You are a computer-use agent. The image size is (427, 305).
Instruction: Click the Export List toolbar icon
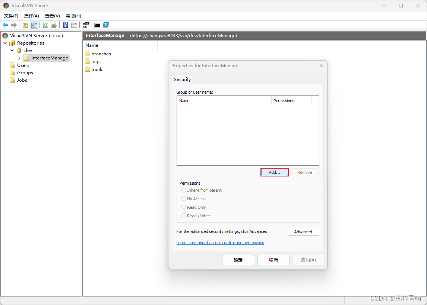point(54,25)
